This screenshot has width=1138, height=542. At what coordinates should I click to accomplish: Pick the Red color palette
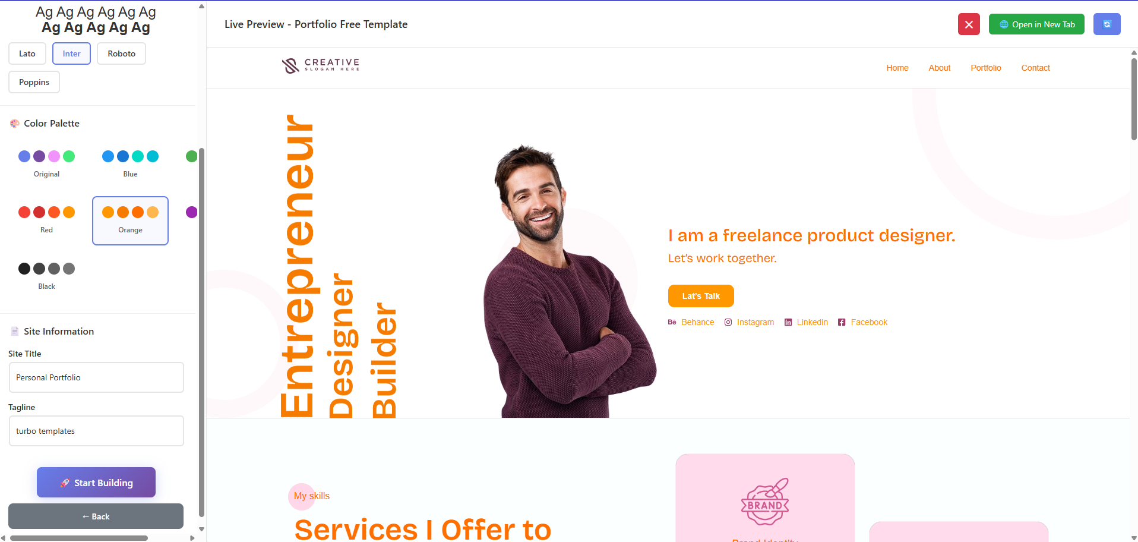pyautogui.click(x=47, y=219)
